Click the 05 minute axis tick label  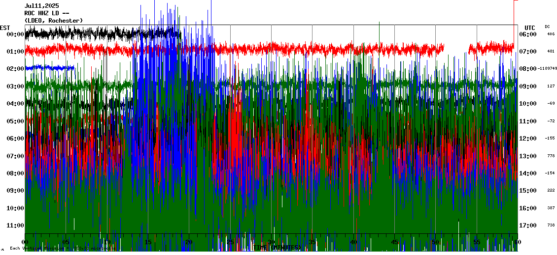click(66, 242)
